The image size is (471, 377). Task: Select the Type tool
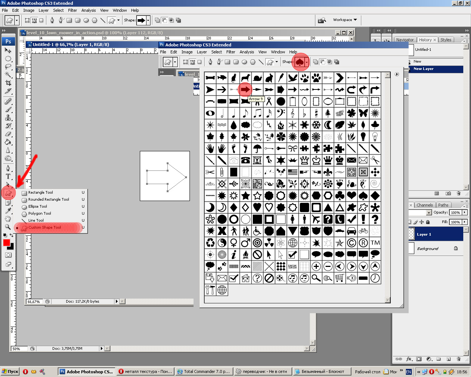8,176
